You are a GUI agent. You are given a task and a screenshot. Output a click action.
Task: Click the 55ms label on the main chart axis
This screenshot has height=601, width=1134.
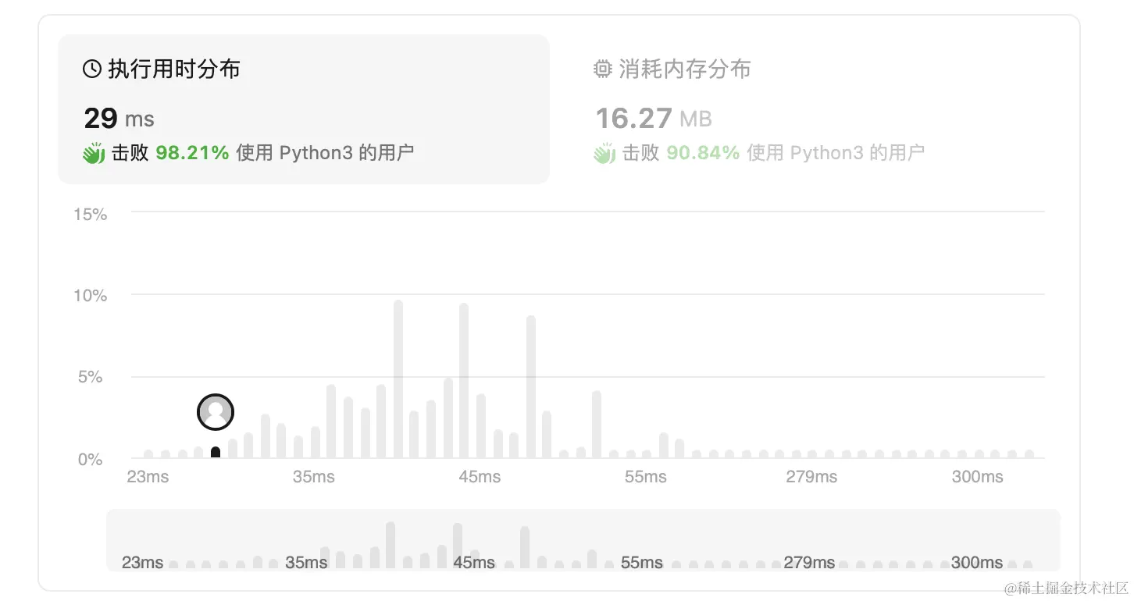pos(645,477)
